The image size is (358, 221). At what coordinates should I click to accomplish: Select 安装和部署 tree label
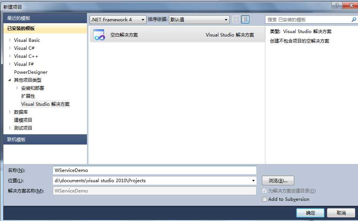32,88
